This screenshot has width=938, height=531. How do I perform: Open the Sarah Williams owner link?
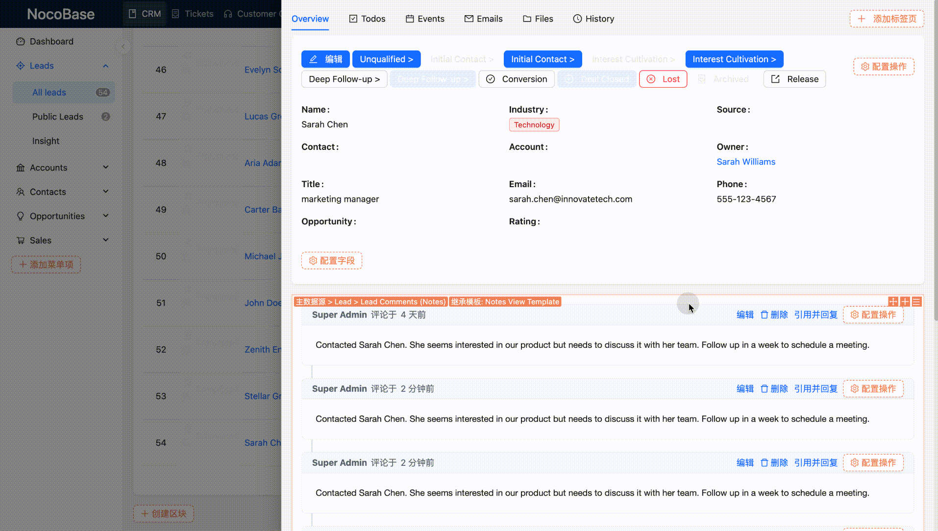pyautogui.click(x=745, y=162)
